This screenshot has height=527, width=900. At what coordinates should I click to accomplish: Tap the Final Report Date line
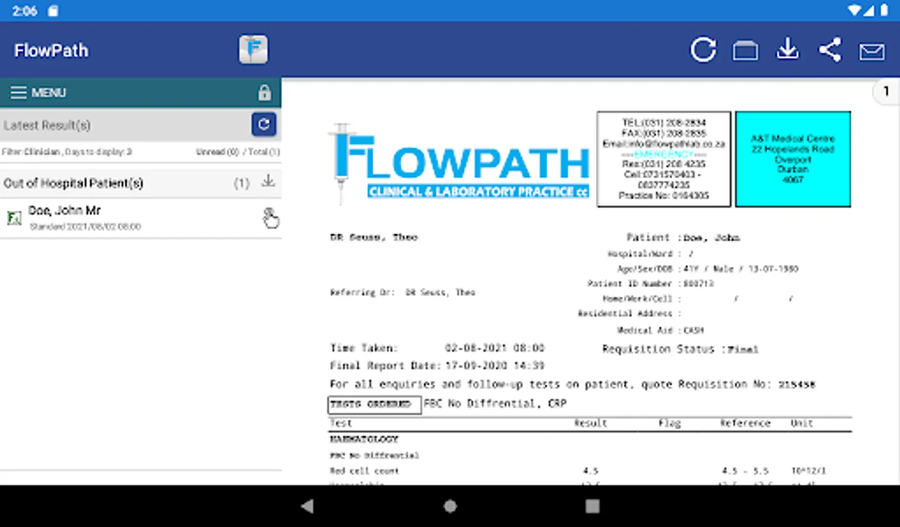coord(437,365)
